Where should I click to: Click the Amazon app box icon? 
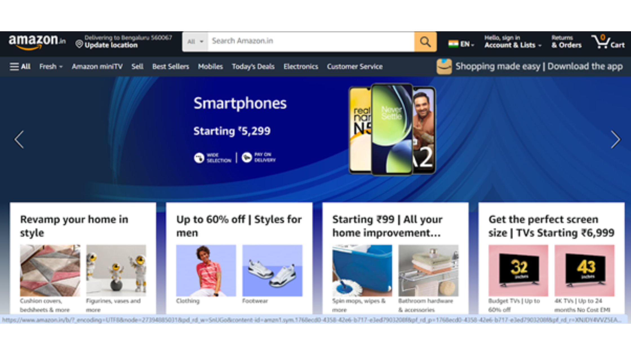click(x=444, y=66)
